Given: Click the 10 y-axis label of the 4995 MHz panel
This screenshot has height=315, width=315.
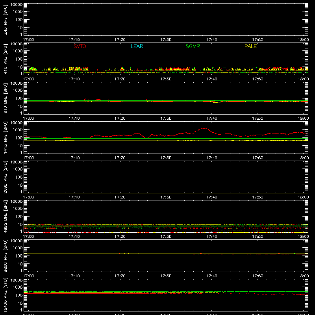Looking at the screenshot, I should pos(20,224).
